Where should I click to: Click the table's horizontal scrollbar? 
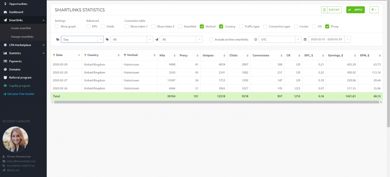216,102
